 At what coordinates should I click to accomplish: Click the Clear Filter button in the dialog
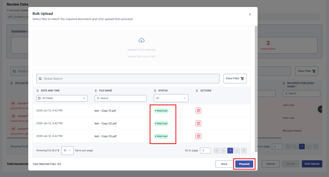coord(235,78)
